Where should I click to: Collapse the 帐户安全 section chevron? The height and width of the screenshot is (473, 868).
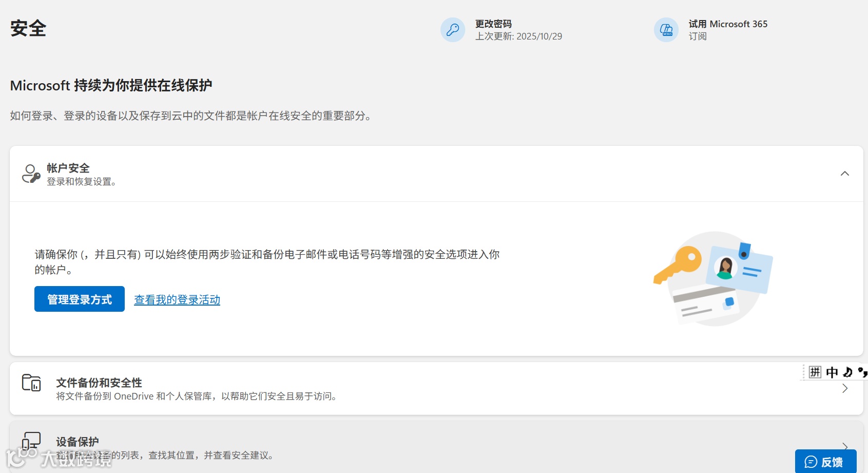[845, 174]
